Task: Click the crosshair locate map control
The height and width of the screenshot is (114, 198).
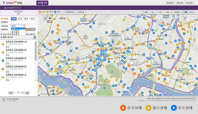Action: (x=45, y=18)
